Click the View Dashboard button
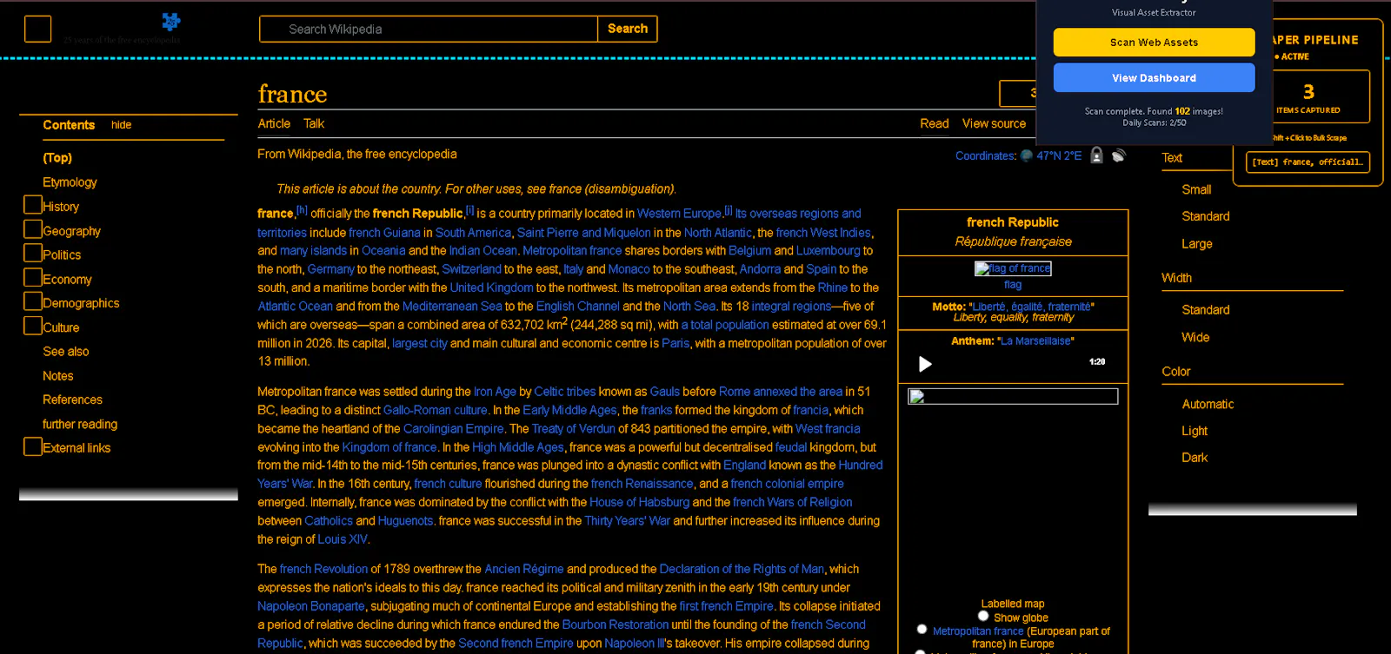 (x=1154, y=78)
